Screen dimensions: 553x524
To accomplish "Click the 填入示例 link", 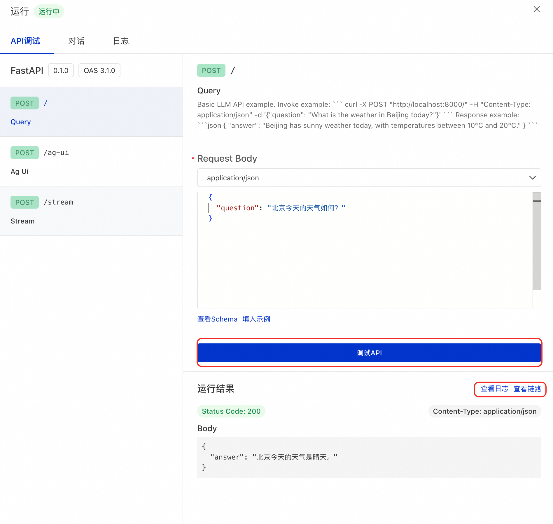I will (x=256, y=319).
